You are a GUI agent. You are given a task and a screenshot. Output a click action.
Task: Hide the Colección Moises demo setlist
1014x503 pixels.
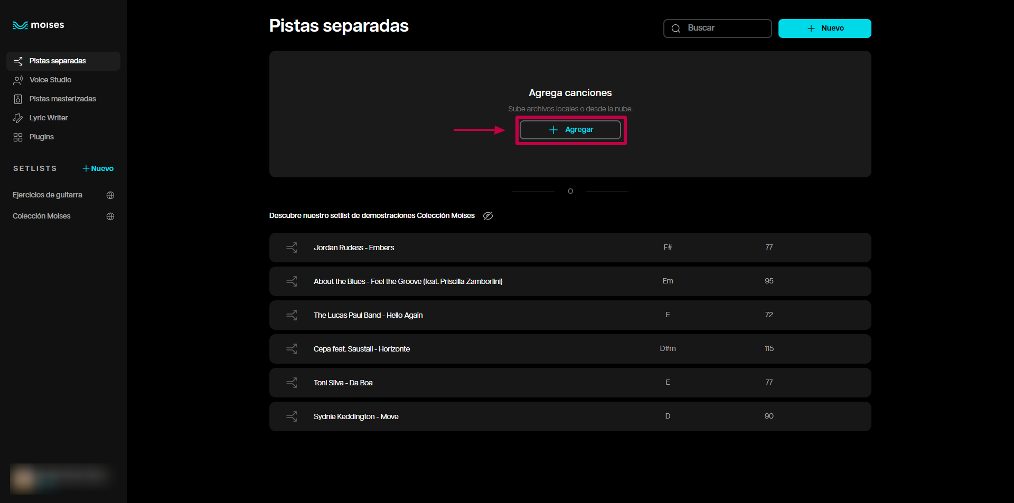coord(488,216)
